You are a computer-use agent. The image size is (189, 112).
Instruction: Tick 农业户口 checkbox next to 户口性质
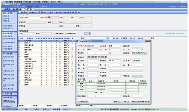[133, 61]
